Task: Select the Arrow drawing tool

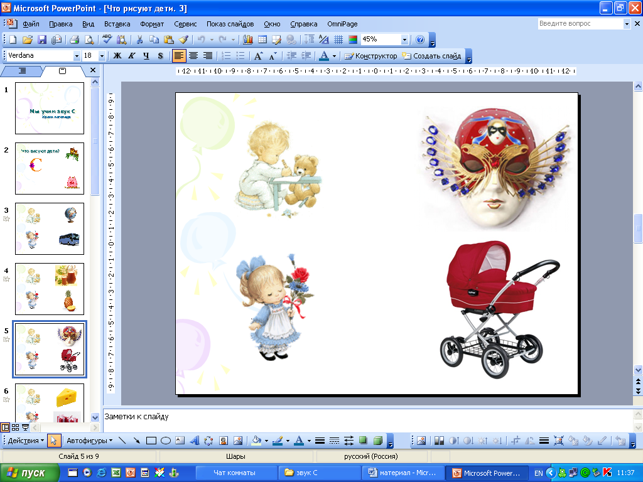Action: 136,441
